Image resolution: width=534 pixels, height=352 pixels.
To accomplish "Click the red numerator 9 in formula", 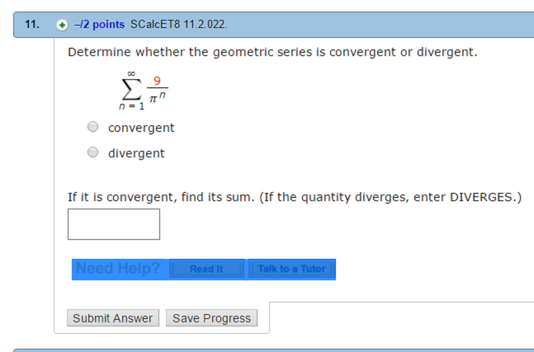I will pyautogui.click(x=157, y=81).
